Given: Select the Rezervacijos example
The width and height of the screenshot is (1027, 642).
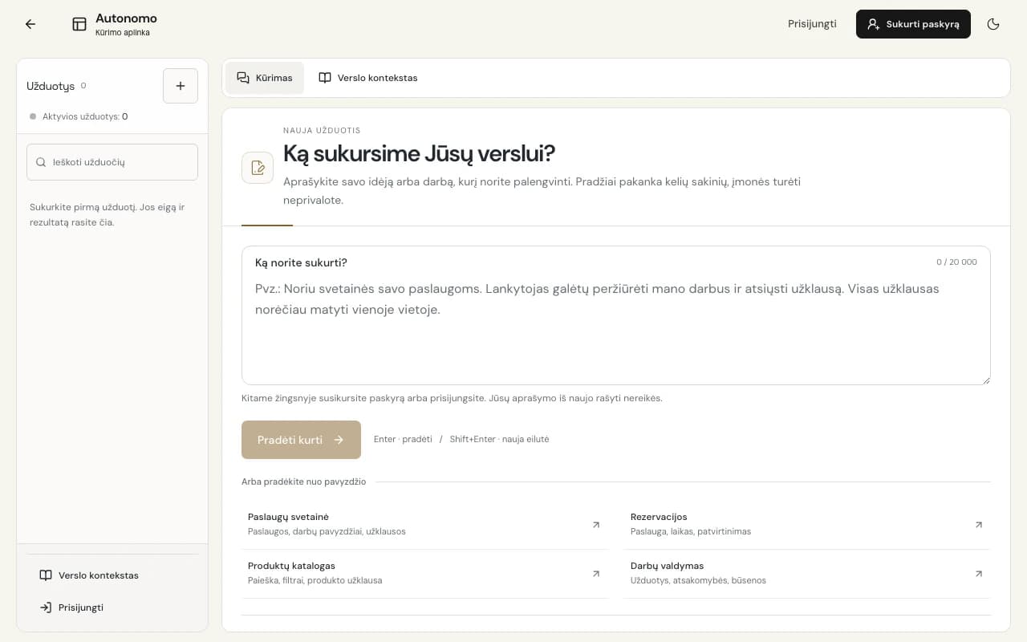Looking at the screenshot, I should pos(807,525).
